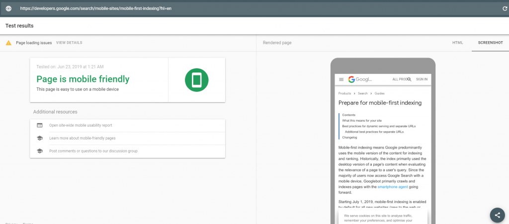Viewport: 509px width, 224px height.
Task: Click Products breadcrumb in preview
Action: click(x=344, y=93)
